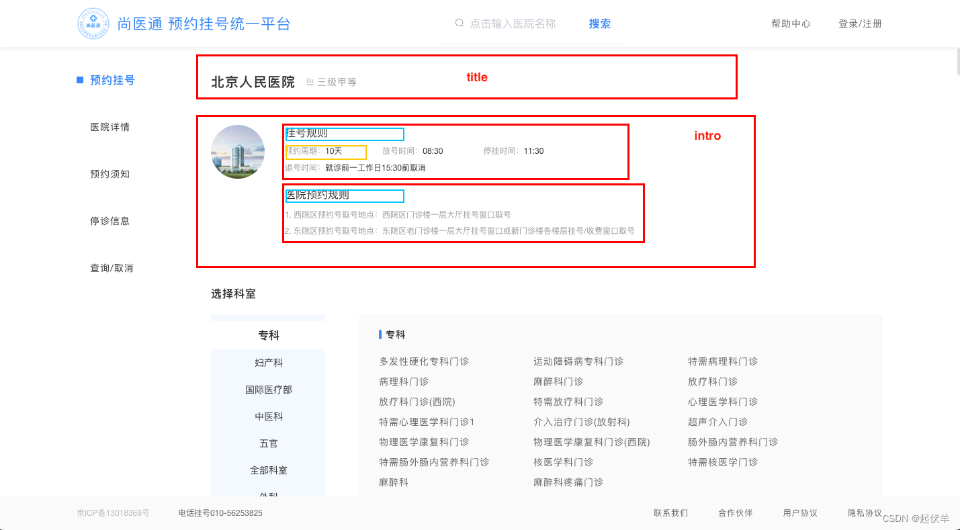Open 麻醉科 department link
This screenshot has width=960, height=530.
pyautogui.click(x=394, y=482)
